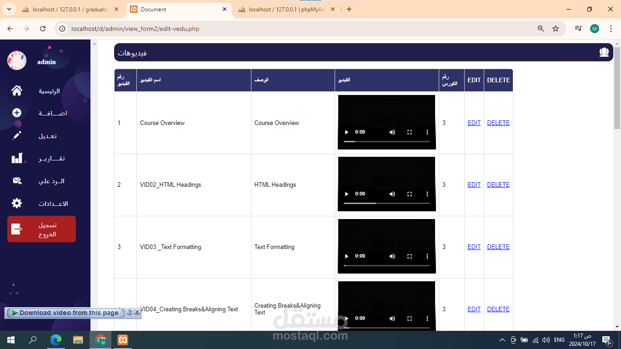Click DELETE link for VID03 _Text Formatting

click(498, 247)
